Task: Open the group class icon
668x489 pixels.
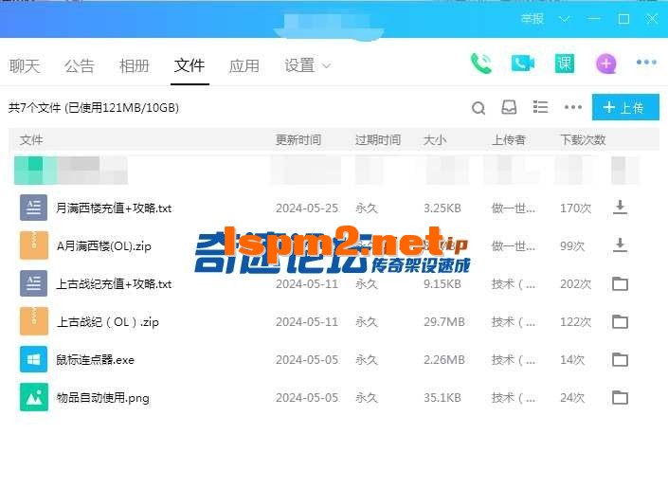Action: click(565, 63)
